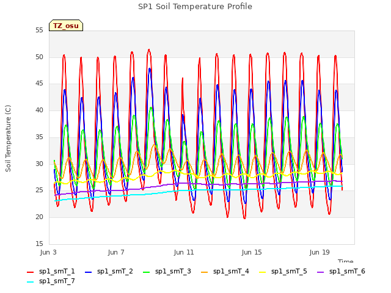Toggle the sp1_smT_6 legend entry
The width and height of the screenshot is (391, 293).
pos(341,272)
